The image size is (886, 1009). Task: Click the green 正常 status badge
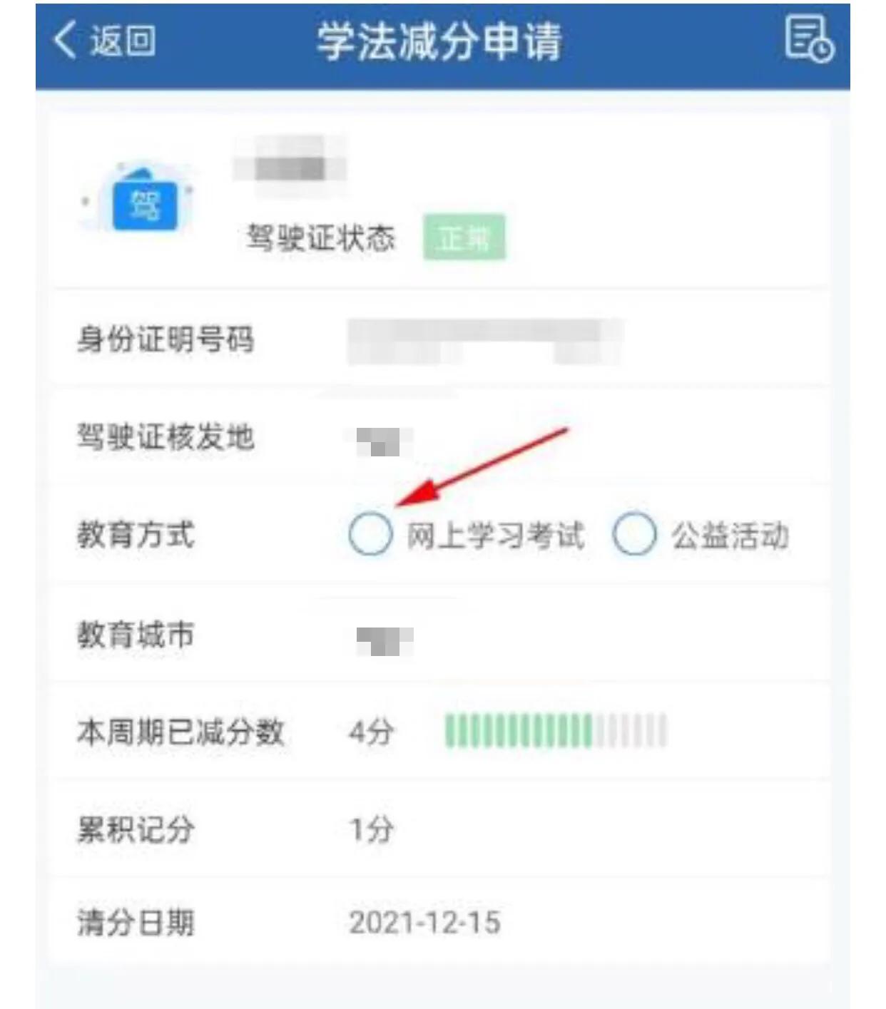(x=464, y=237)
